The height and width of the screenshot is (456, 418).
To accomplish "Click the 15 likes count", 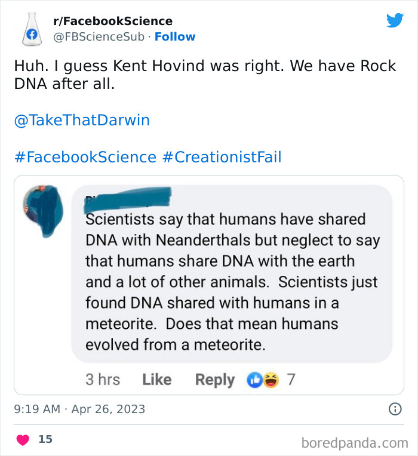I will pyautogui.click(x=45, y=439).
